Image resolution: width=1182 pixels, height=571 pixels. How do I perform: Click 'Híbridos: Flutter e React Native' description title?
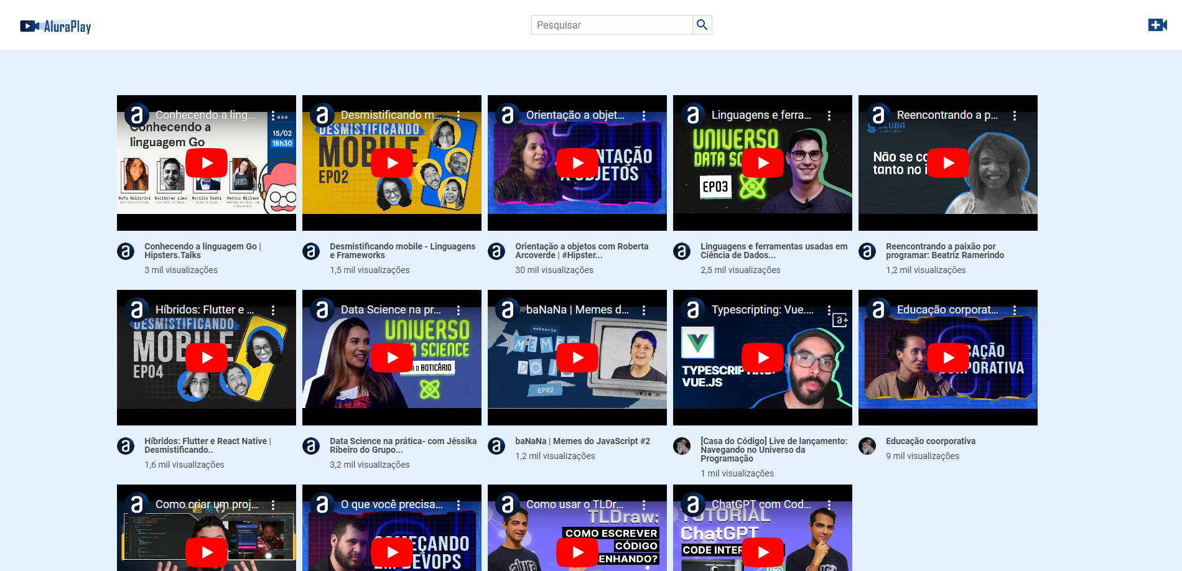point(208,445)
